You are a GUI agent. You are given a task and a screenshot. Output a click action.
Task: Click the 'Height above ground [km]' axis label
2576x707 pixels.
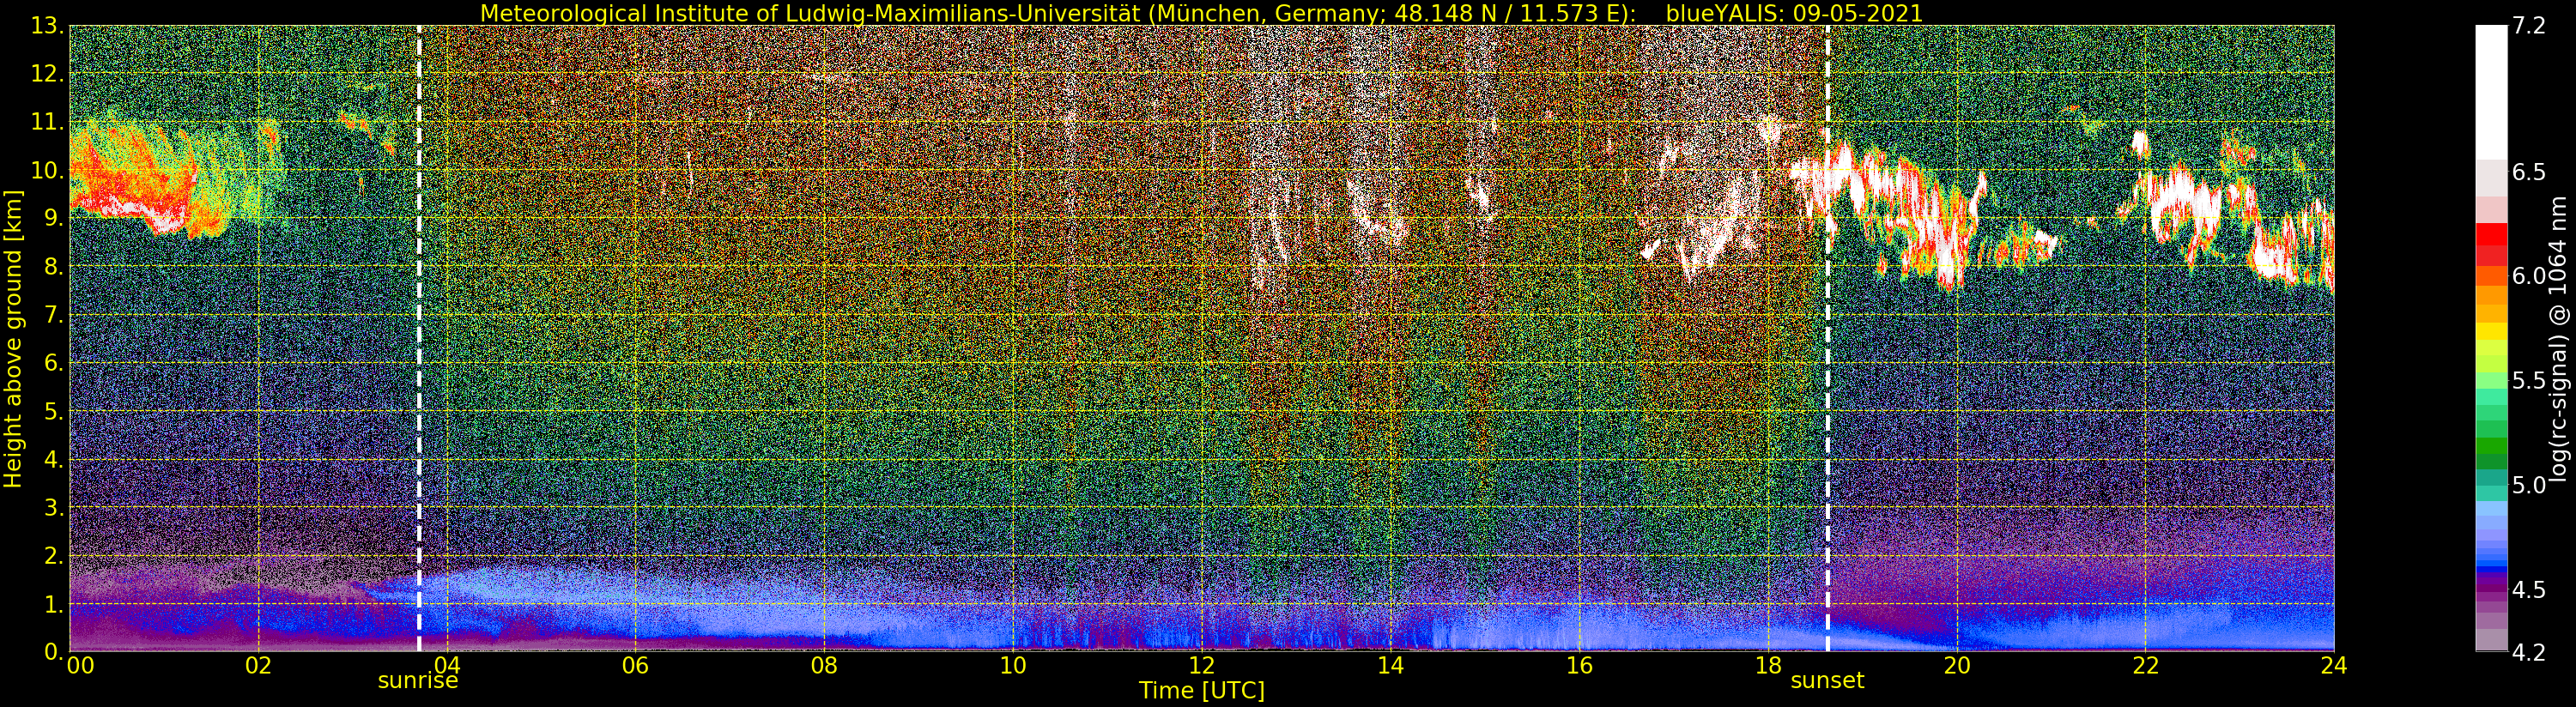point(13,338)
